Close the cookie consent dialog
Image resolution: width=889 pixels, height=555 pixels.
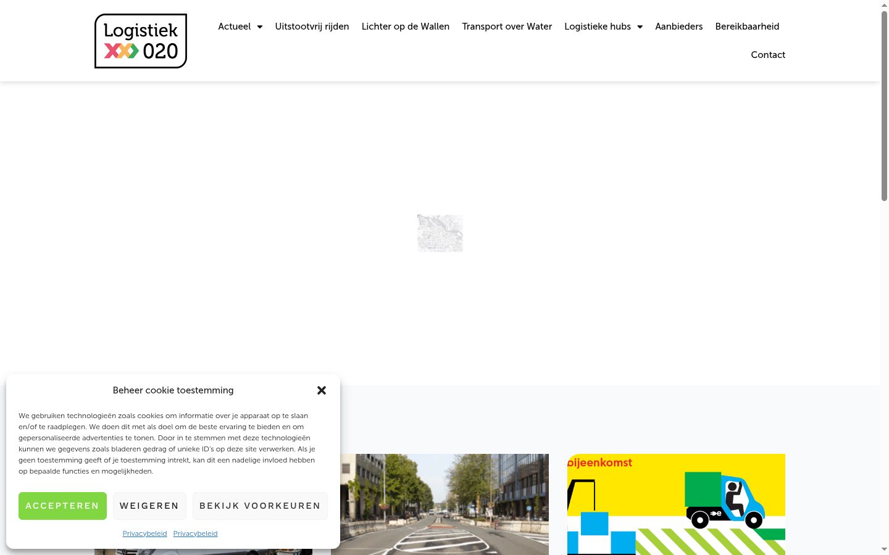pos(322,390)
